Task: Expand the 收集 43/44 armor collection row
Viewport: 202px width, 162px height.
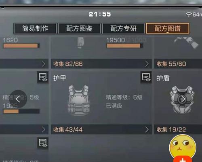Action: pyautogui.click(x=101, y=129)
